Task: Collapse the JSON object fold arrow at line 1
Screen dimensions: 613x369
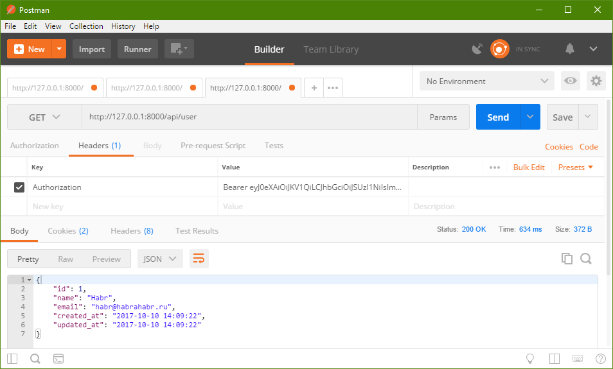Action: [30, 280]
